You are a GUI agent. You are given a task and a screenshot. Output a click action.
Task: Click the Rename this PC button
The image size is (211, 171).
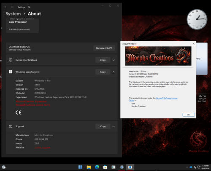tap(104, 48)
